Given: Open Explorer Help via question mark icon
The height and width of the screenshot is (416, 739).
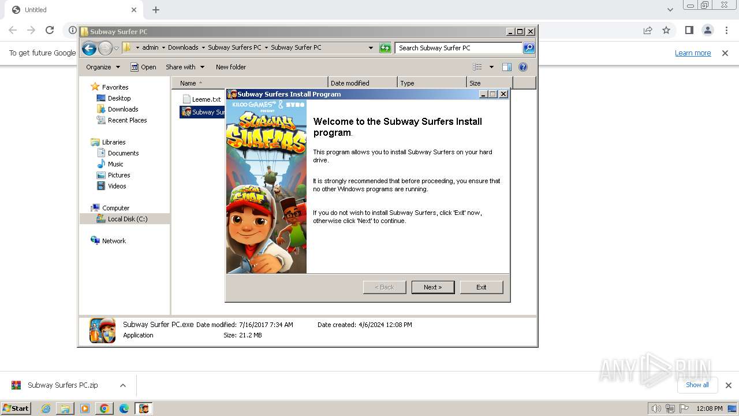Looking at the screenshot, I should click(523, 67).
